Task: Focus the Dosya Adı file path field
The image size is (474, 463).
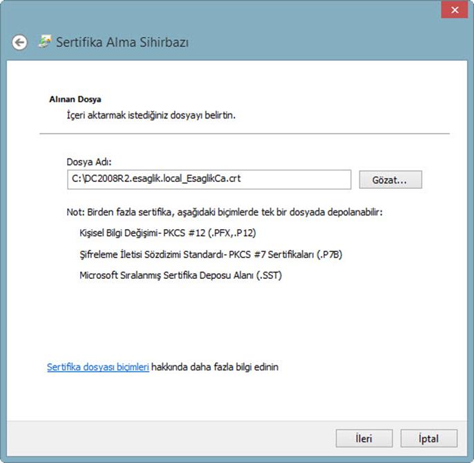Action: [x=209, y=179]
